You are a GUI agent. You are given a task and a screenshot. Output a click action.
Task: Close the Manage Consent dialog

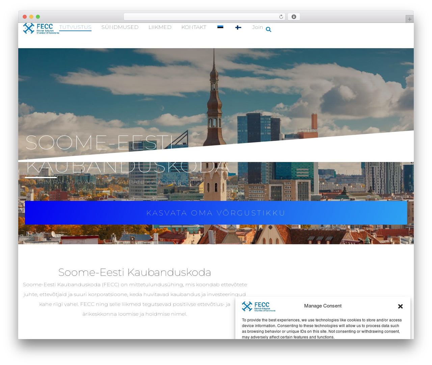[x=400, y=306]
